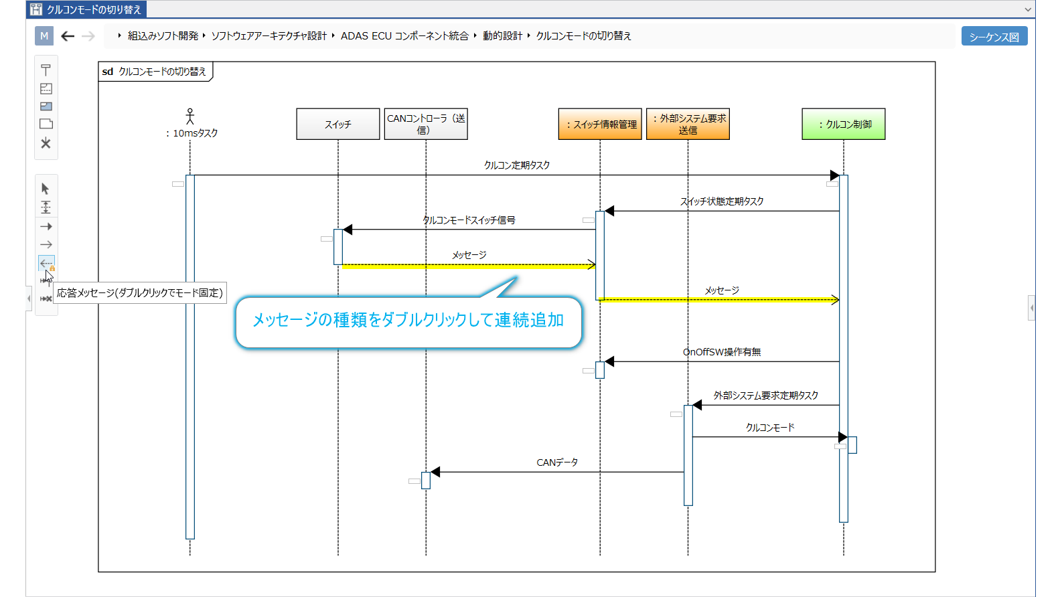The width and height of the screenshot is (1062, 597).
Task: Select the vertical spacing adjustment tool
Action: (x=46, y=207)
